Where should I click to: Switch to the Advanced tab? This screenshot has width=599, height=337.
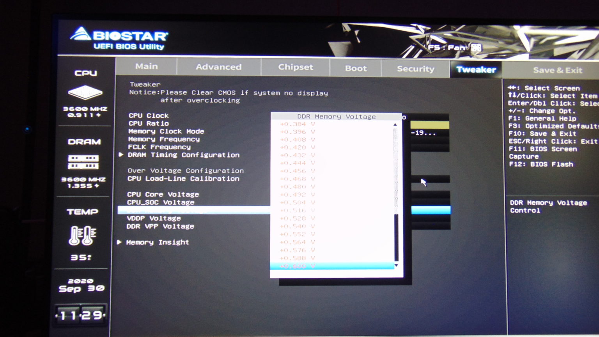pyautogui.click(x=218, y=67)
